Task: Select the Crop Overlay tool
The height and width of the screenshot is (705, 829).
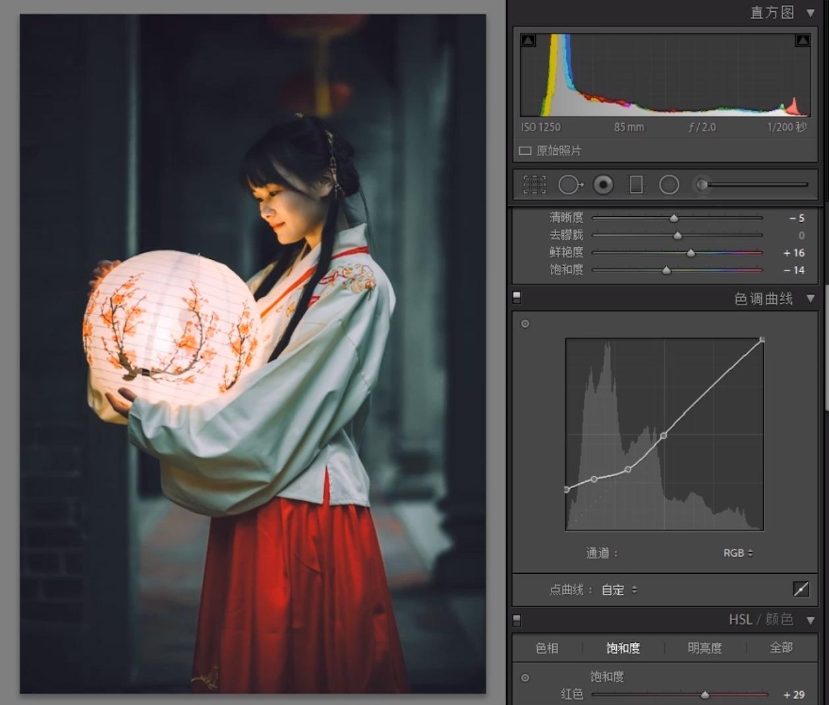Action: pyautogui.click(x=534, y=184)
